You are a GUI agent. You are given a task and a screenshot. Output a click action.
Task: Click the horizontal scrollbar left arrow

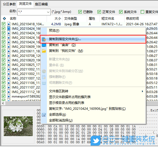pos(3,103)
